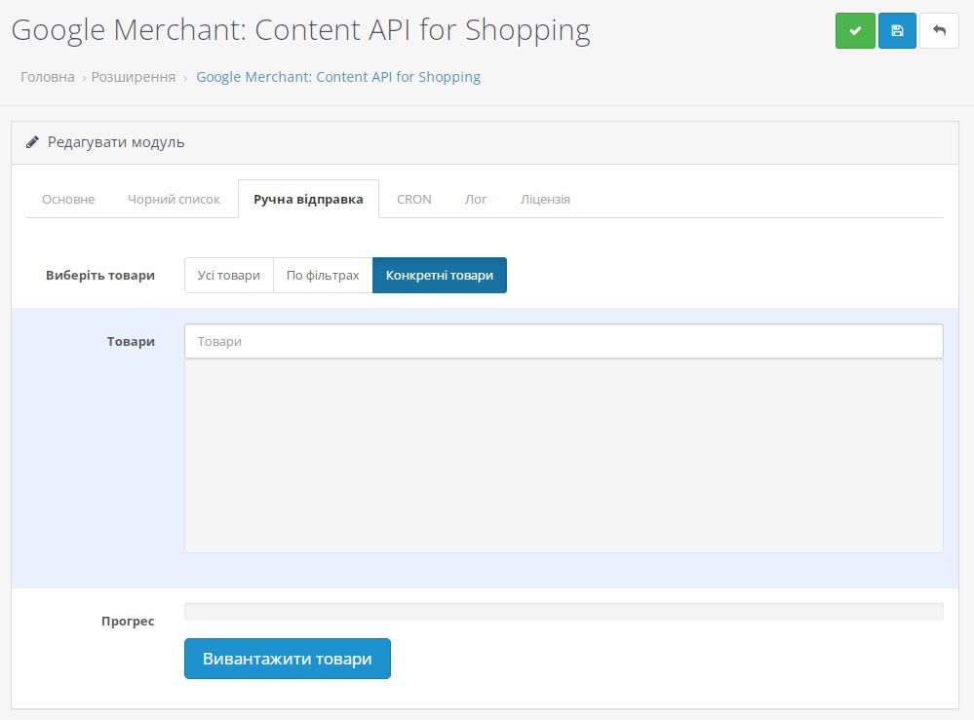Screen dimensions: 974x720
Task: Switch to the Основне tab
Action: (x=66, y=199)
